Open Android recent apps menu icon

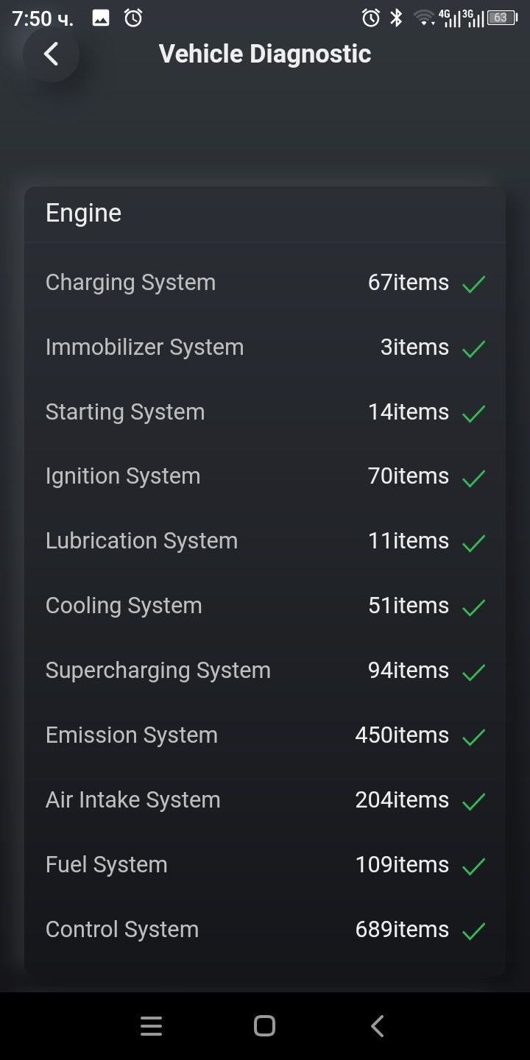[151, 1026]
